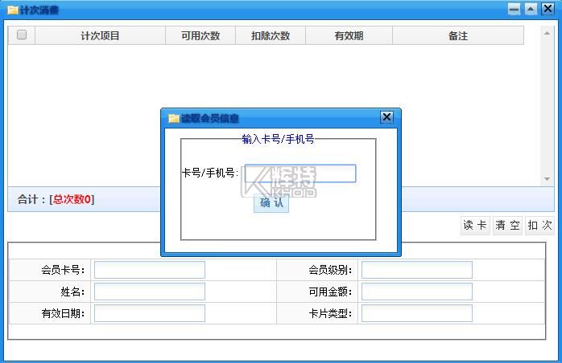Click the 备注 column header

click(457, 36)
